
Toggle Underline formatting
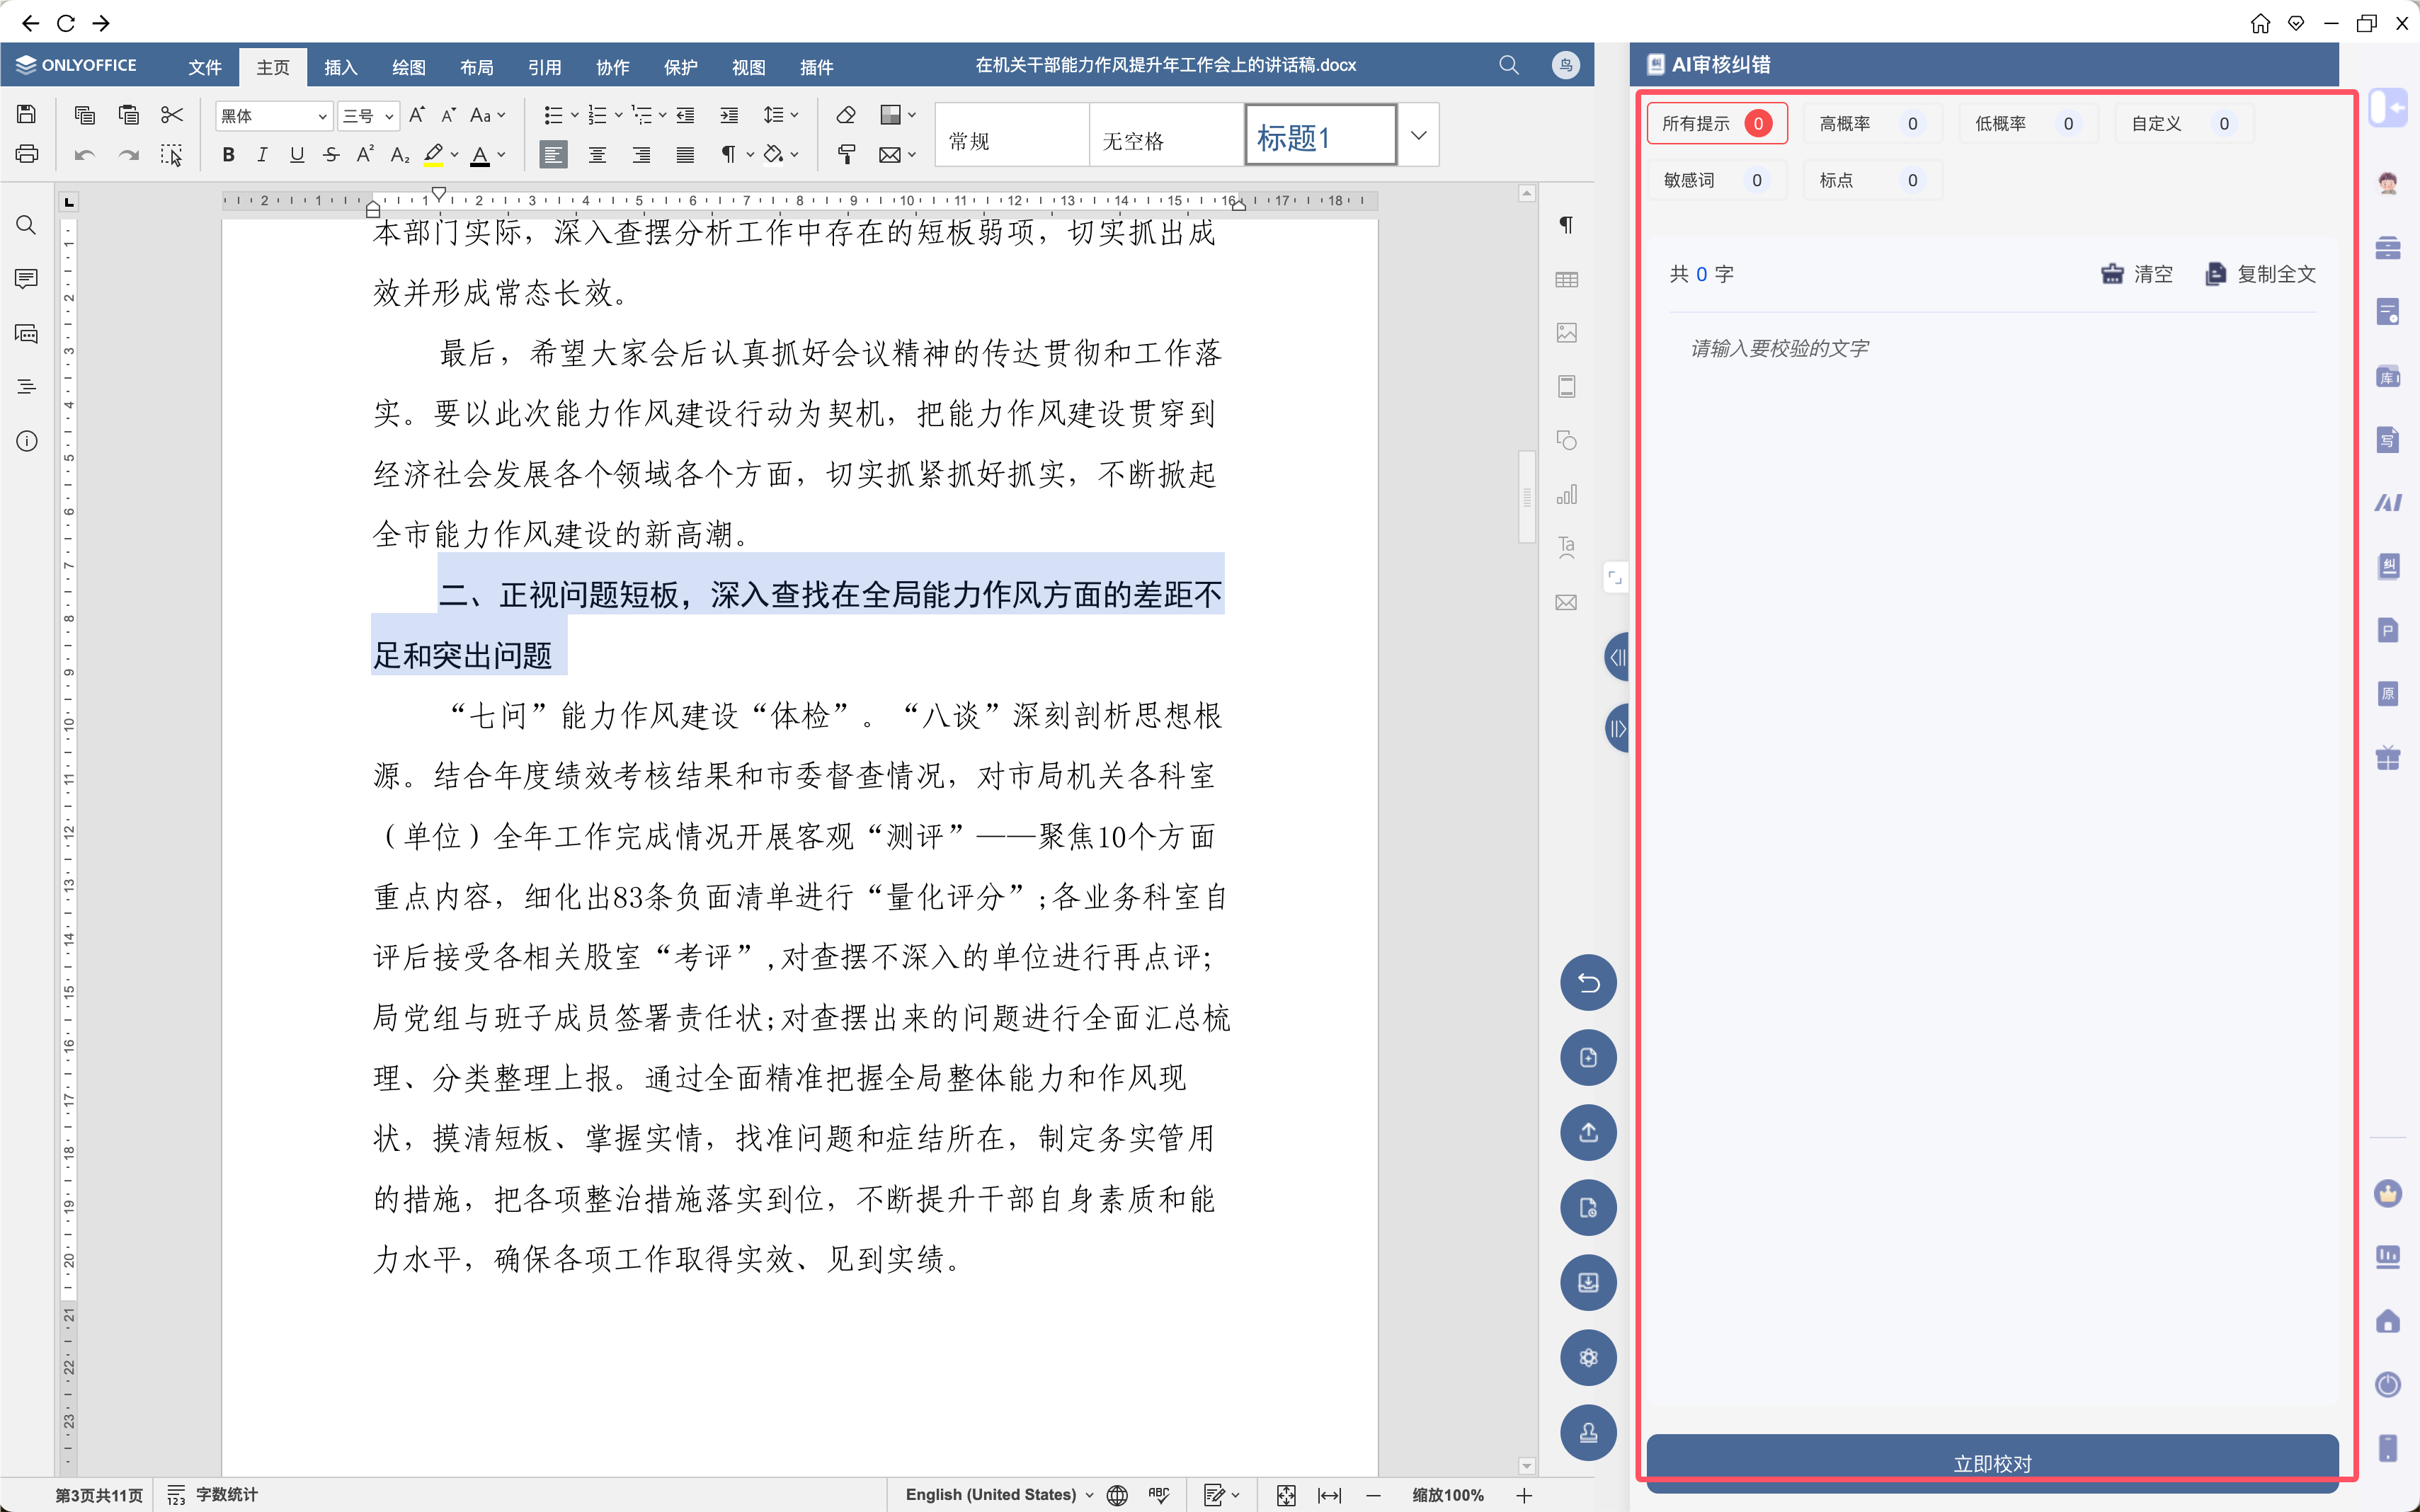(297, 155)
